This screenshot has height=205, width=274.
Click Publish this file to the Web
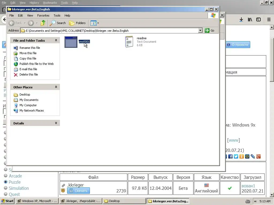coord(36,64)
